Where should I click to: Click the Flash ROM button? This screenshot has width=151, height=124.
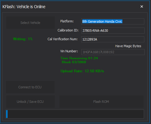pyautogui.click(x=101, y=102)
